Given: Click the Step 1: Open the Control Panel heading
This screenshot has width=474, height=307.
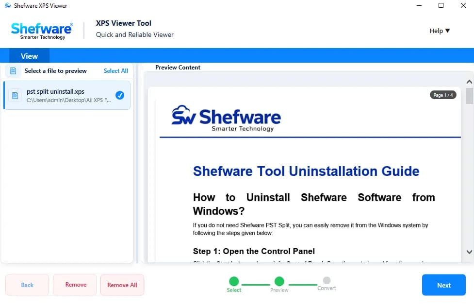Looking at the screenshot, I should pyautogui.click(x=254, y=251).
